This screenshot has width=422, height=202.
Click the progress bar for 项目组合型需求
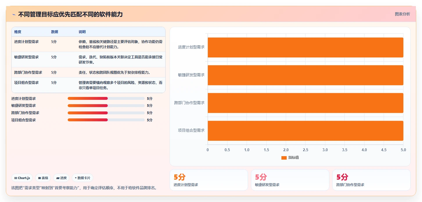(x=106, y=120)
